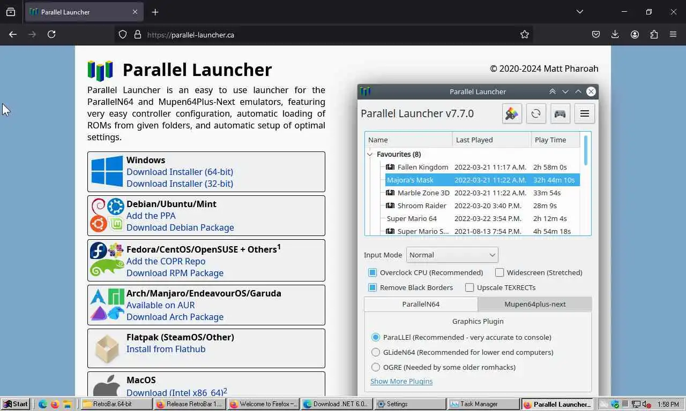The height and width of the screenshot is (411, 686).
Task: Click the Debian swirl logo icon
Action: click(99, 207)
